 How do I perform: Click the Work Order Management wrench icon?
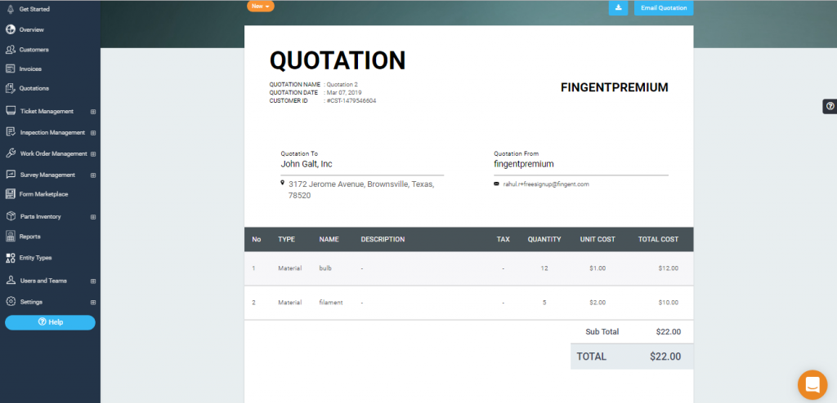click(10, 153)
